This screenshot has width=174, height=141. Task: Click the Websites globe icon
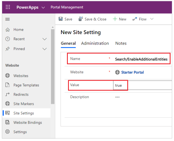coord(8,76)
